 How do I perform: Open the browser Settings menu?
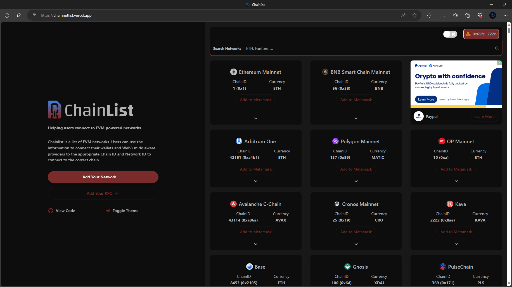click(x=506, y=15)
